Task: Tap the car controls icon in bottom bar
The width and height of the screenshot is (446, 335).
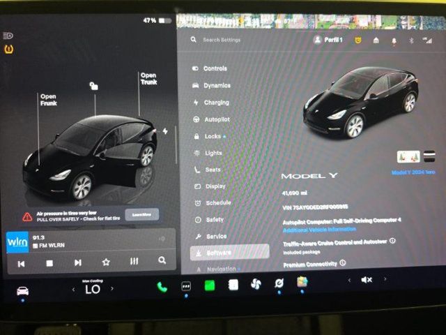Action: pos(23,291)
